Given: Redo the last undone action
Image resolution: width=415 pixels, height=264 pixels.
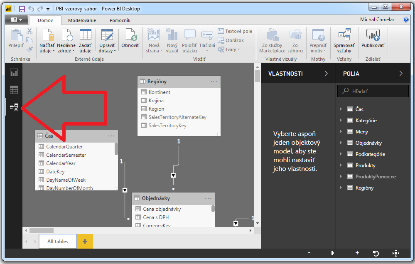Looking at the screenshot, I should pyautogui.click(x=40, y=9).
